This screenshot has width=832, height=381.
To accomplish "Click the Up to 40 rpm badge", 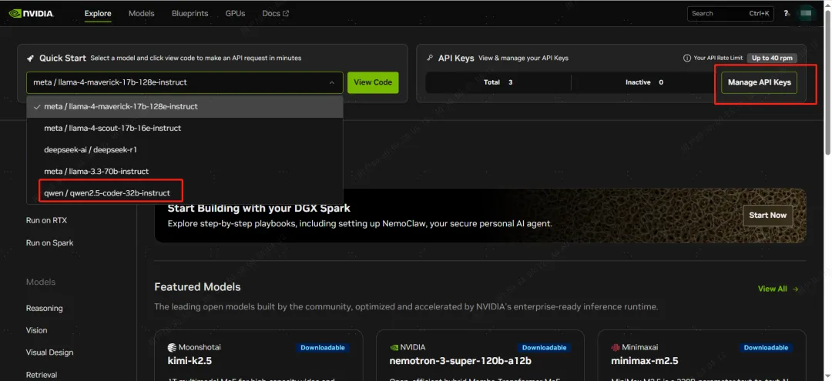I will 772,58.
